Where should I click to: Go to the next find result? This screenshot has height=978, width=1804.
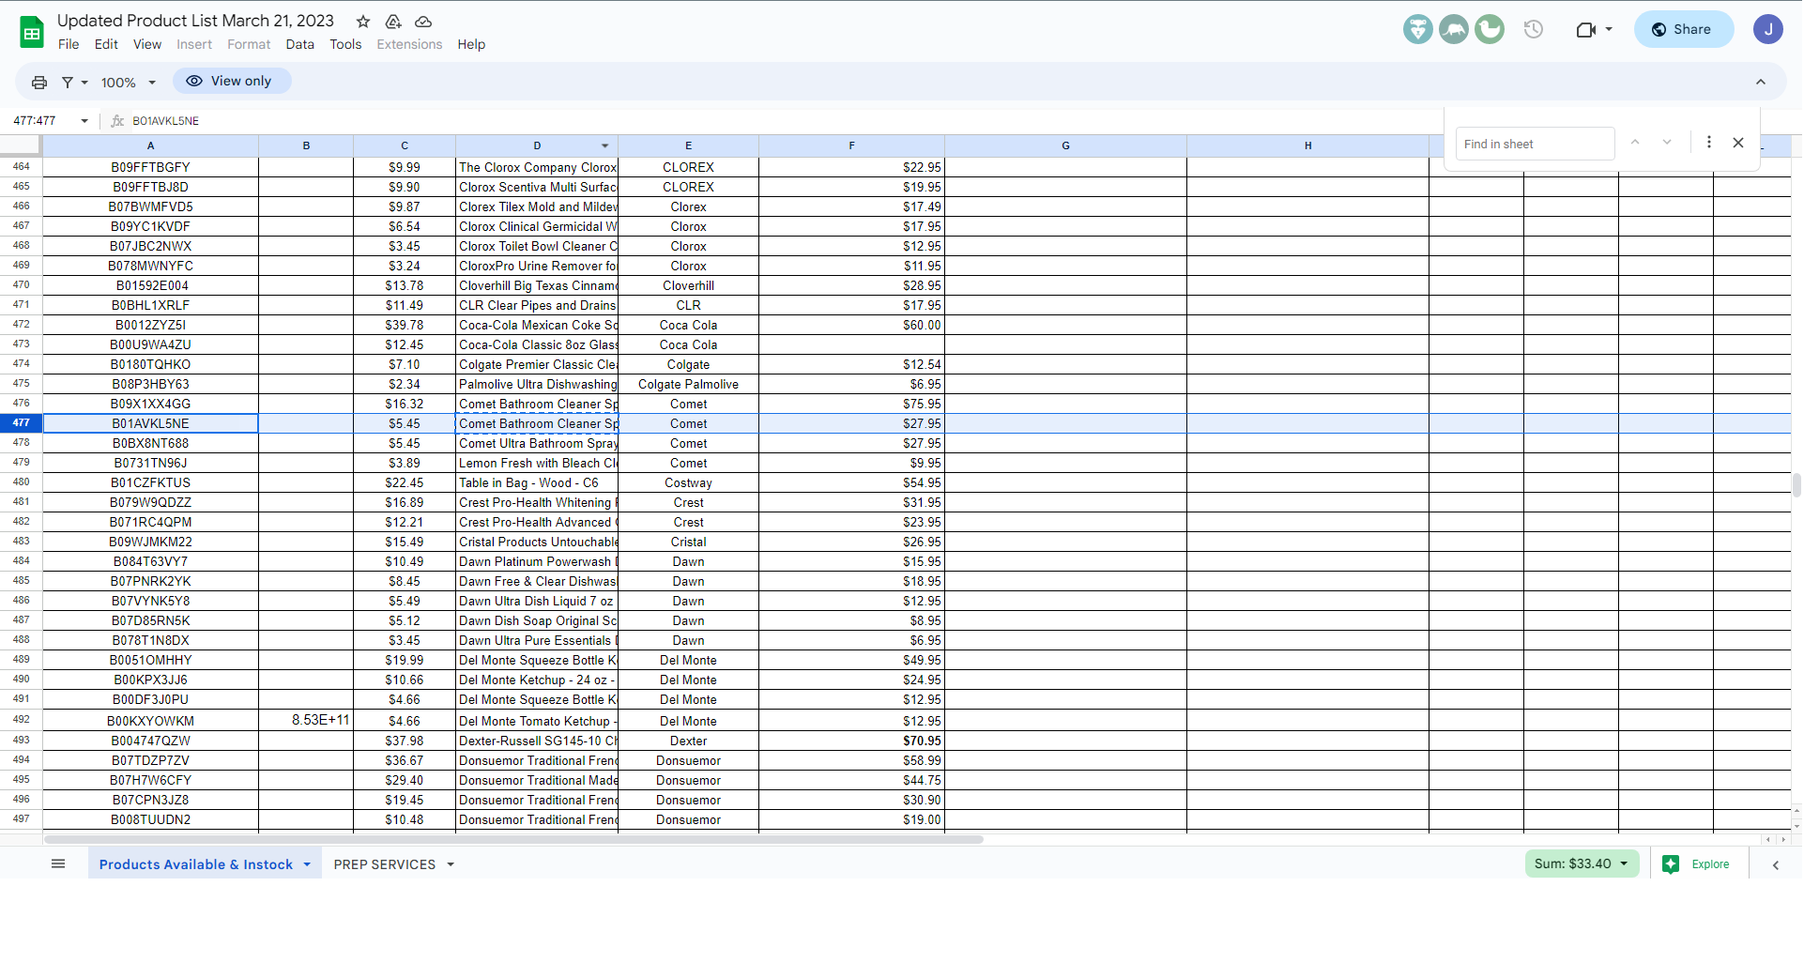[1667, 143]
